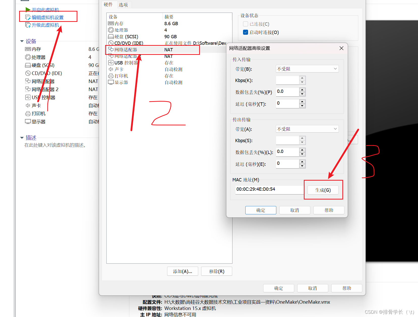
Task: Open the outgoing 带宽(A) dropdown
Action: pyautogui.click(x=307, y=129)
